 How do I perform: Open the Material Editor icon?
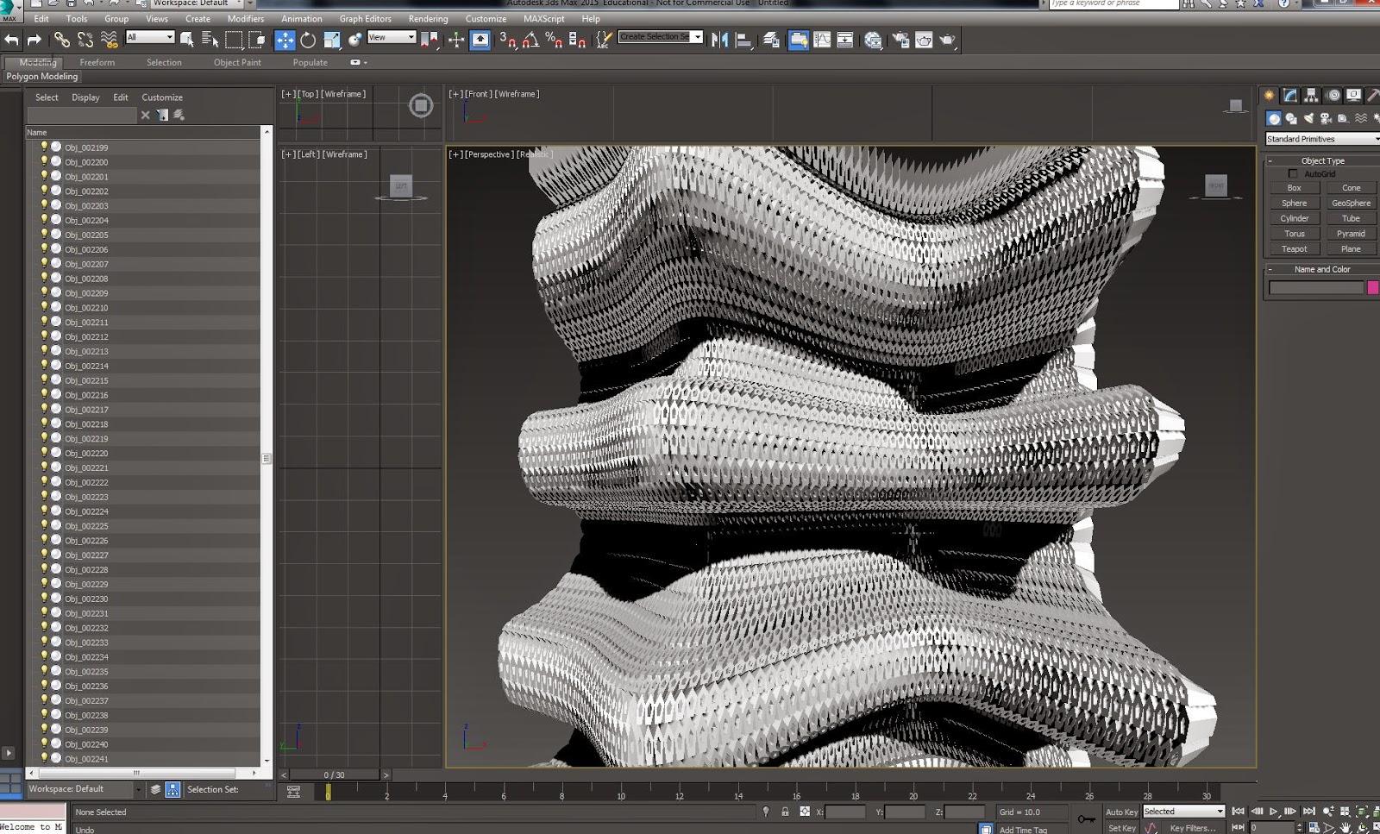coord(873,40)
